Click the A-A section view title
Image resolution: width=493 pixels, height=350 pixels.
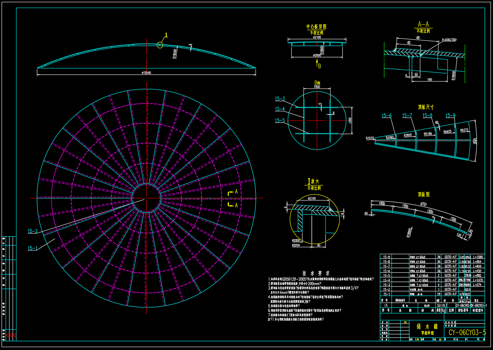423,24
